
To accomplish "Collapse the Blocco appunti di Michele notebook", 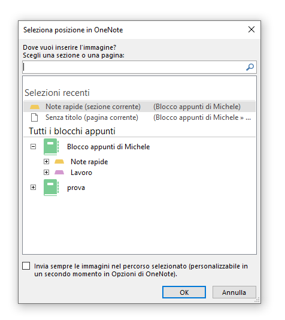I will pyautogui.click(x=33, y=147).
